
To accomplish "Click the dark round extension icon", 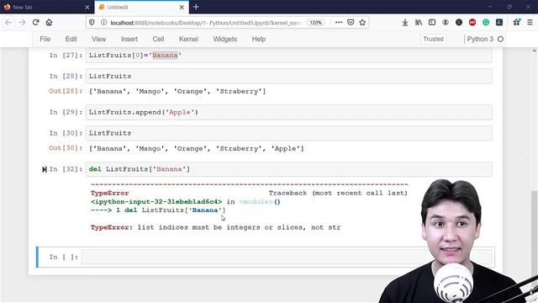I will (459, 23).
